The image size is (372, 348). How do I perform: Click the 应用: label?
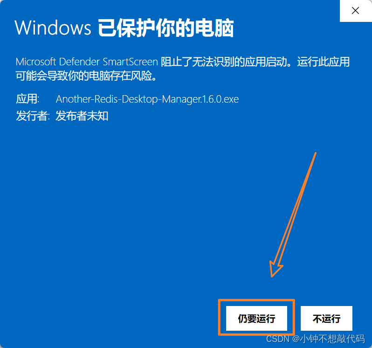[x=28, y=99]
